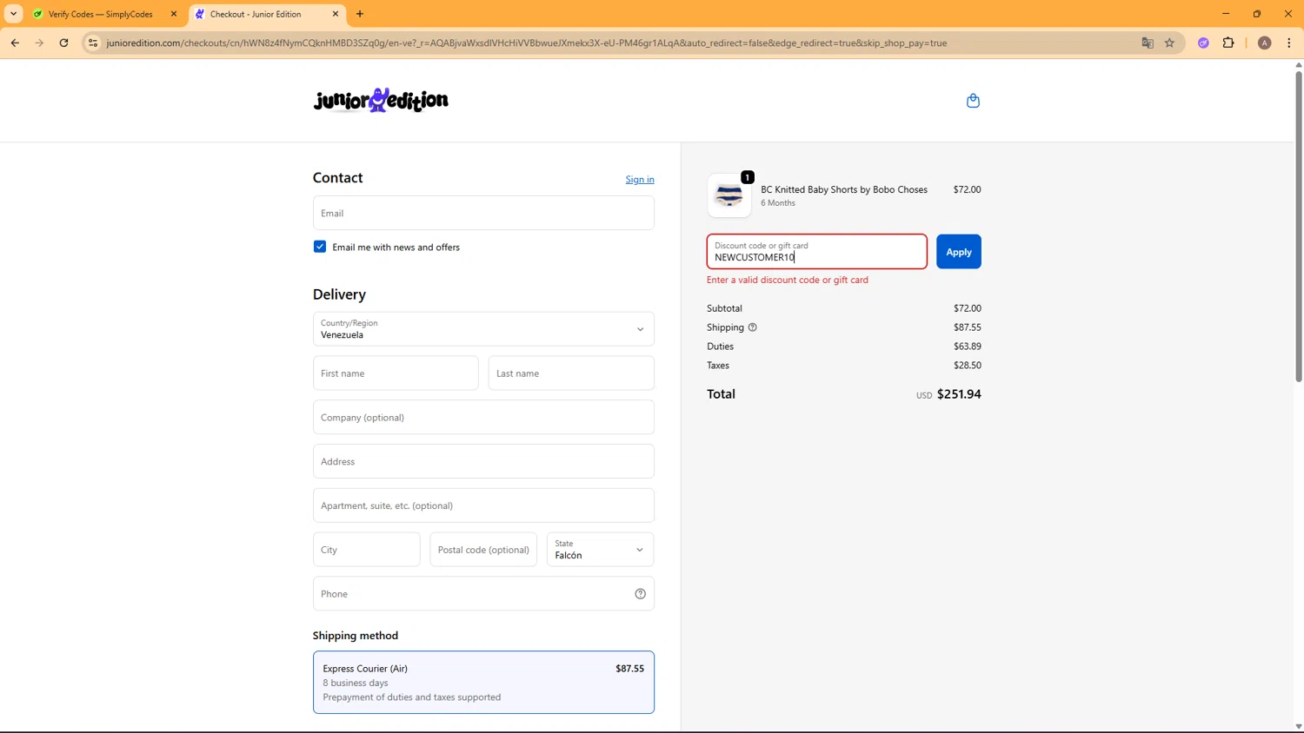
Task: Click the Sign in link
Action: point(640,180)
